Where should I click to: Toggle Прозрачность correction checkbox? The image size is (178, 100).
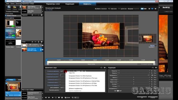point(118,75)
